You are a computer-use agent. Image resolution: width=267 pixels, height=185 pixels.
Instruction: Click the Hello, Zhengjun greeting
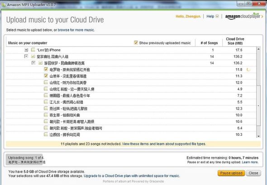point(188,16)
